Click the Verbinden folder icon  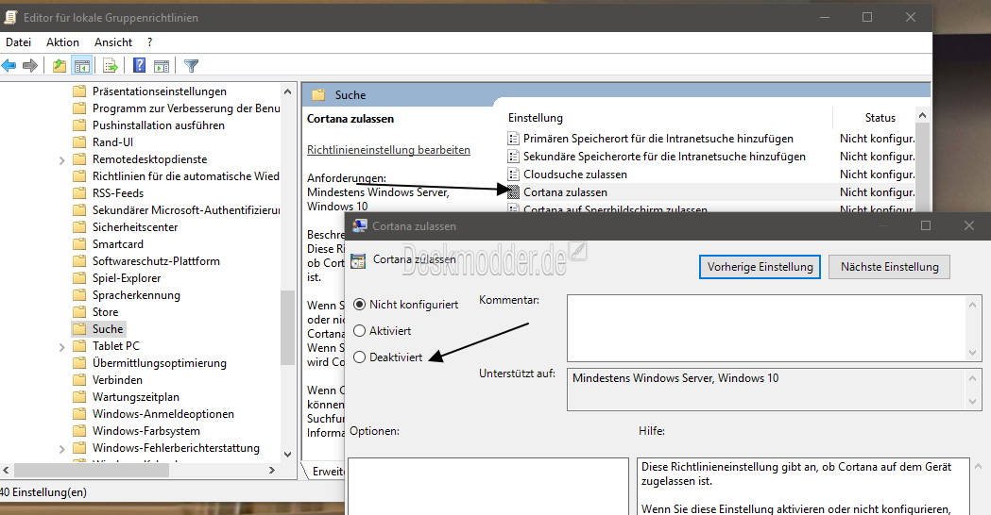79,380
